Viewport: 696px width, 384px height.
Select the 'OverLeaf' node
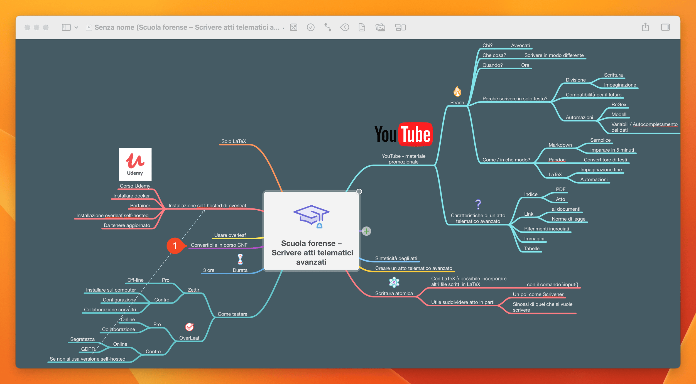[189, 338]
